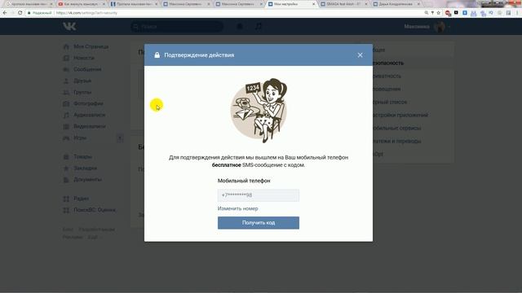Click the telephone lady illustration
The height and width of the screenshot is (293, 522).
(x=259, y=111)
